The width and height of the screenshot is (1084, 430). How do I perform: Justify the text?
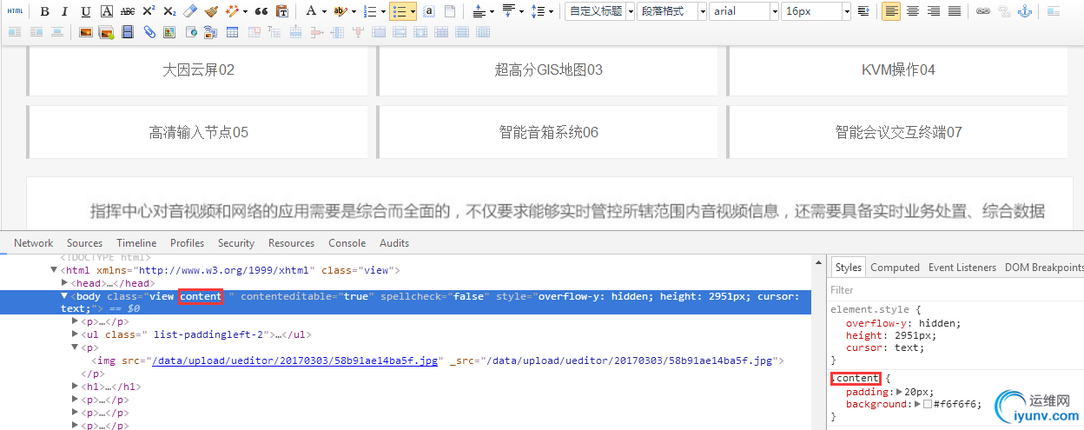pos(955,11)
